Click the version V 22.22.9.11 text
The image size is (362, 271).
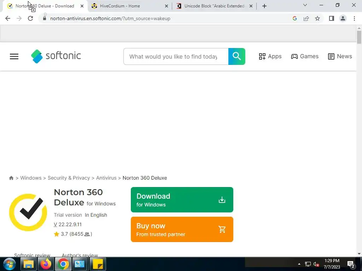coord(68,224)
